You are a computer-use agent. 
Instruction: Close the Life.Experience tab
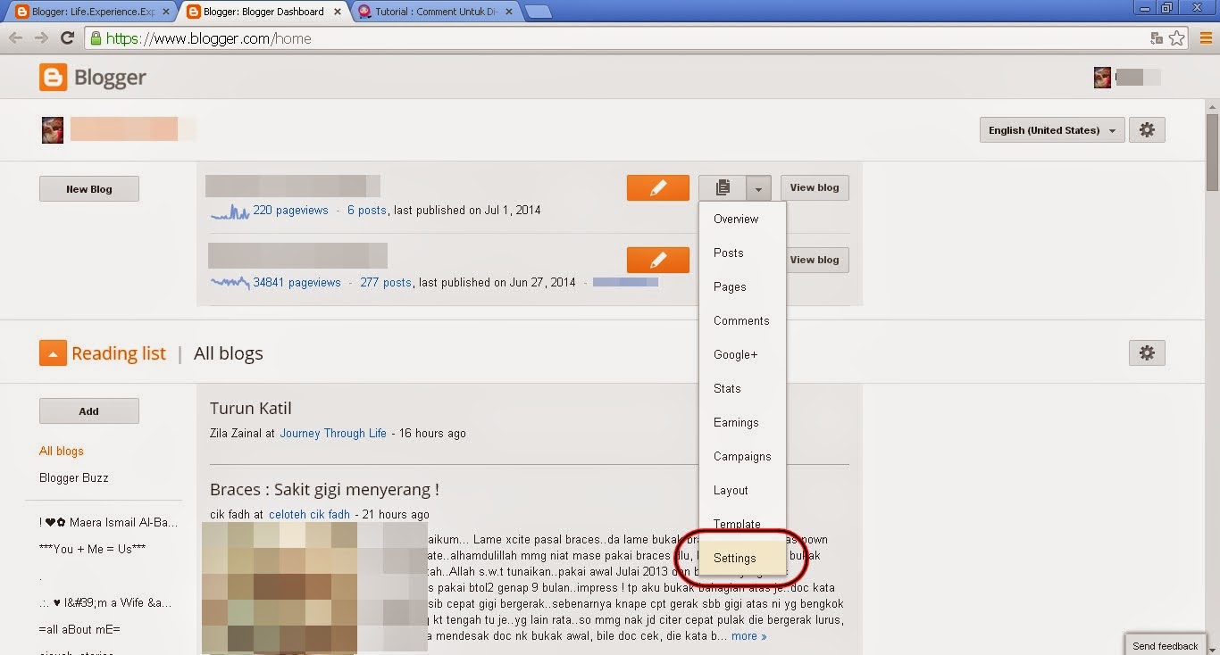(166, 12)
